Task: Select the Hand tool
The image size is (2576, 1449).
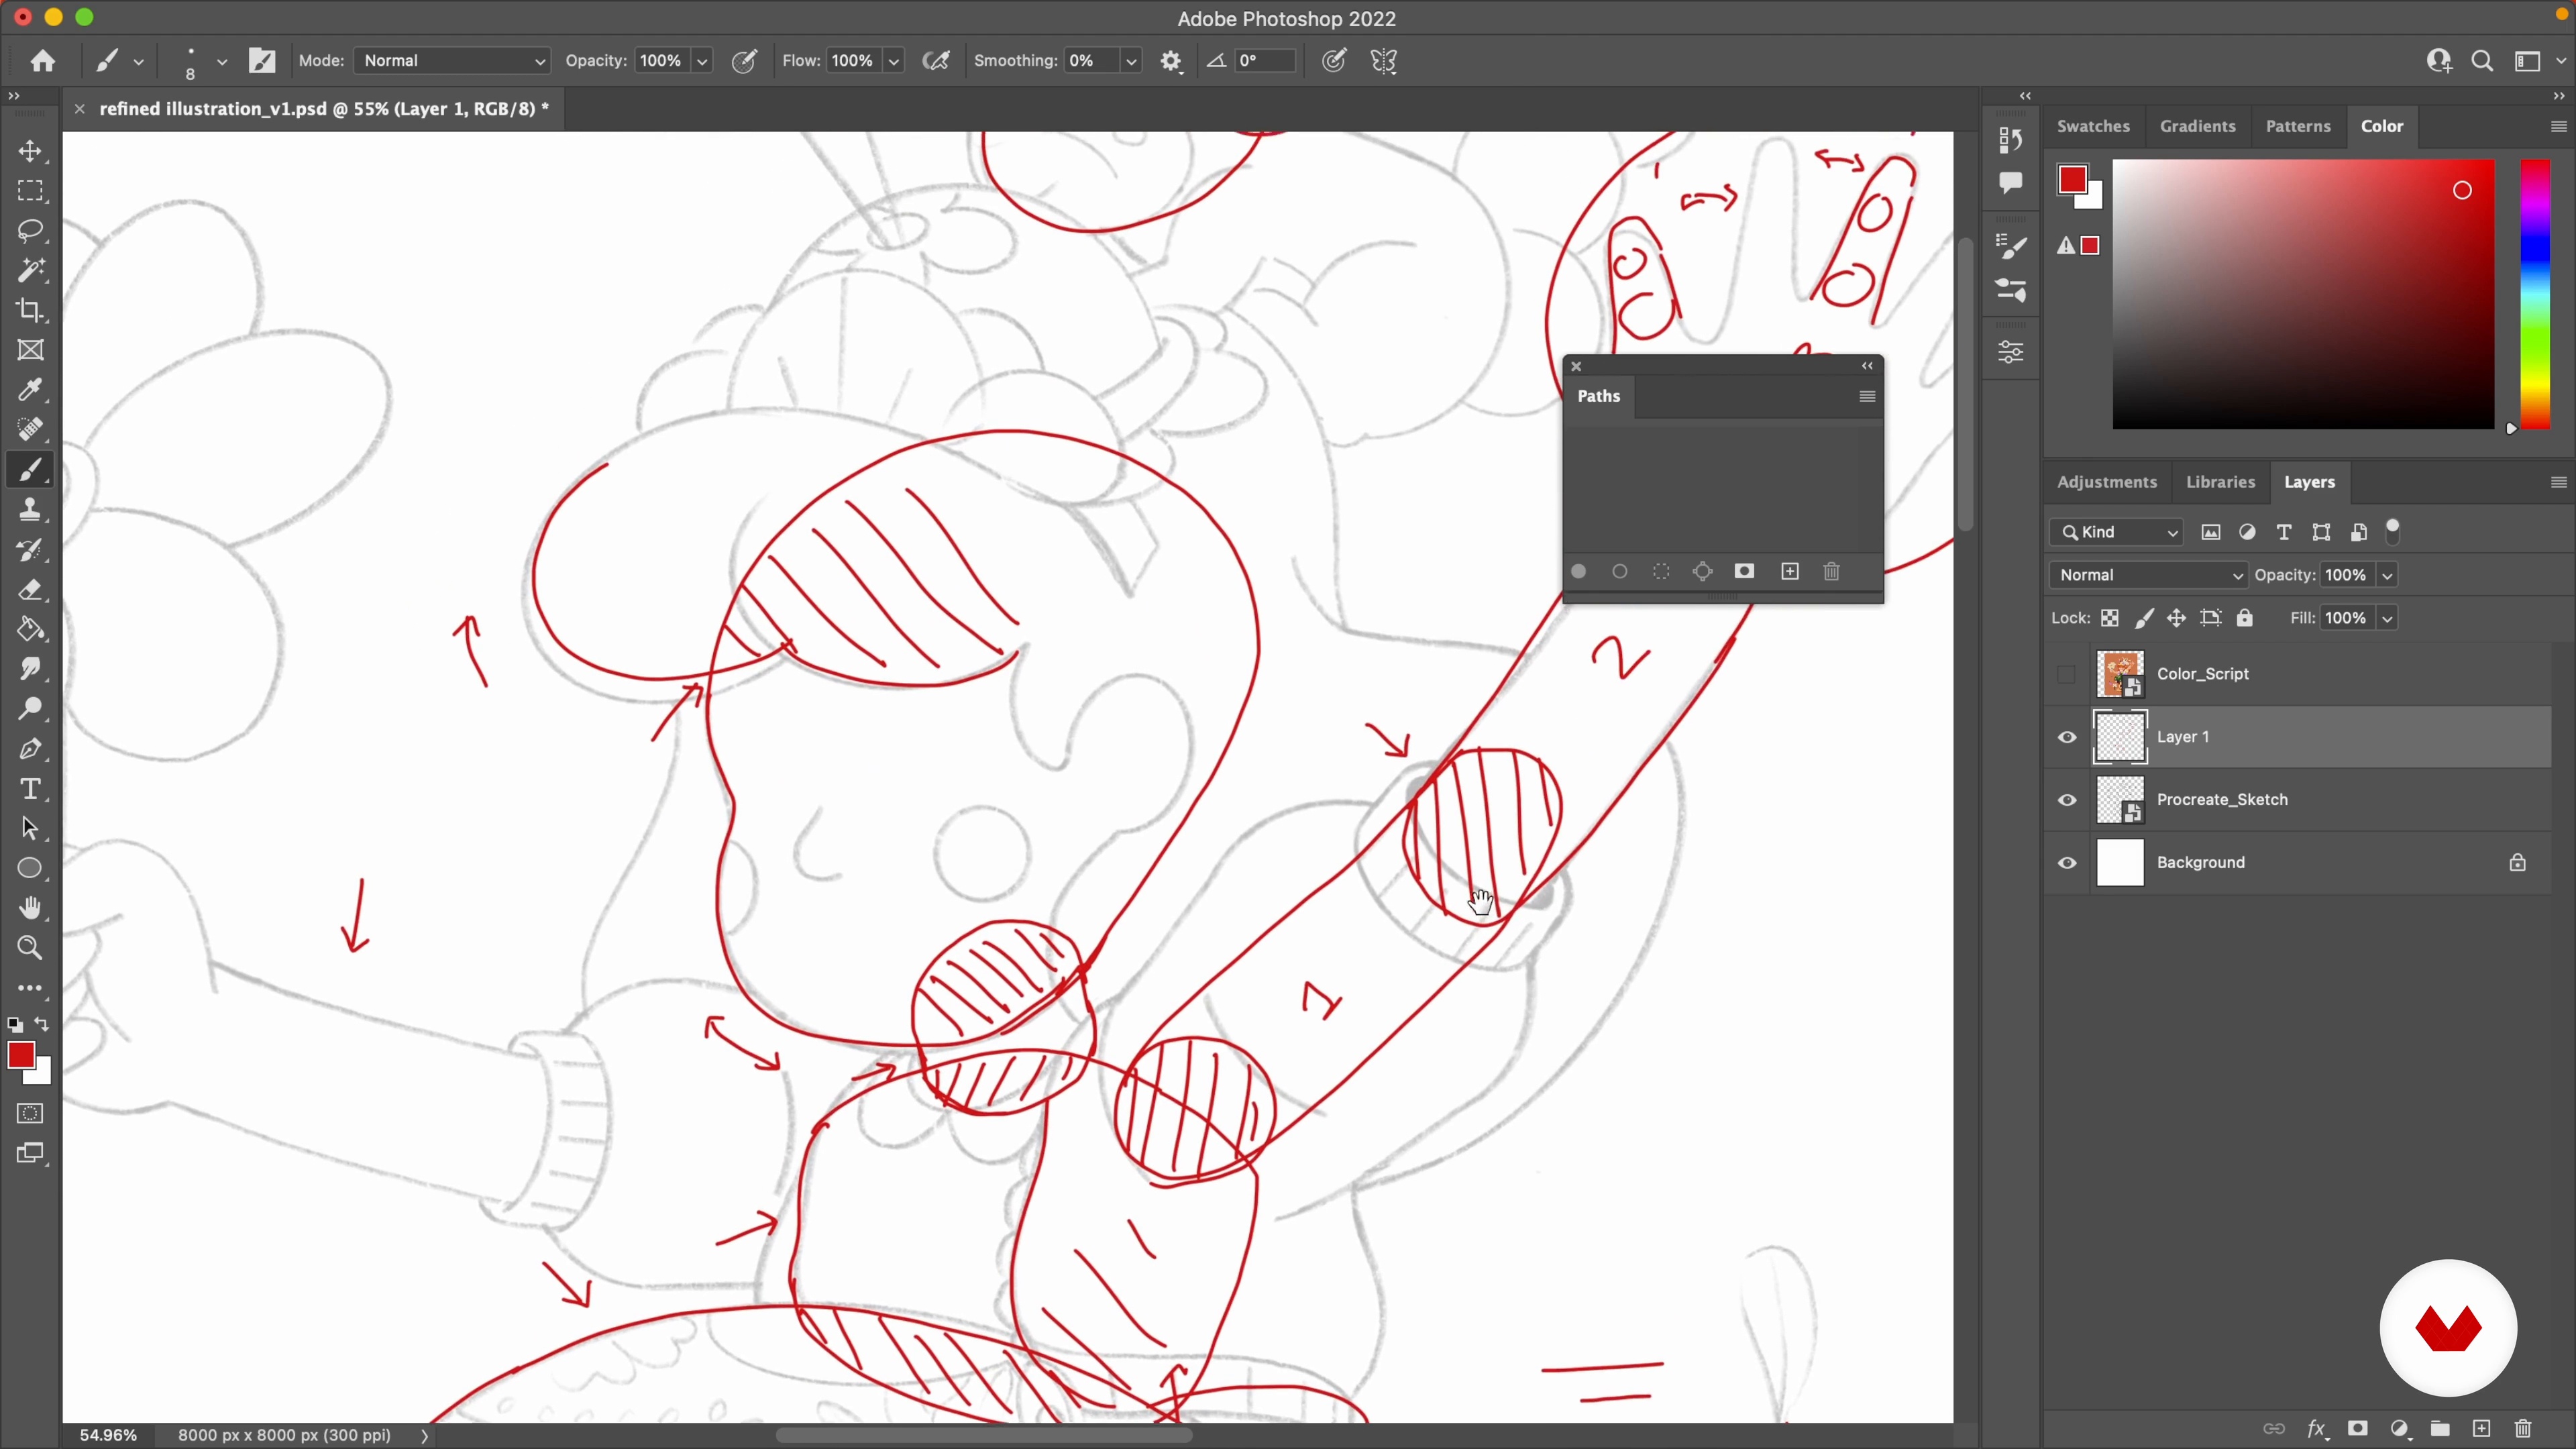Action: point(30,908)
